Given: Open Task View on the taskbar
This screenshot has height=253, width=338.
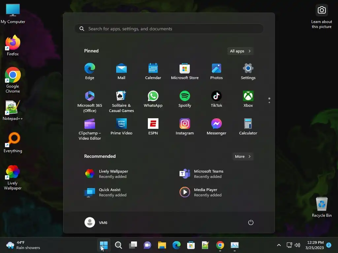Looking at the screenshot, I should [x=133, y=245].
